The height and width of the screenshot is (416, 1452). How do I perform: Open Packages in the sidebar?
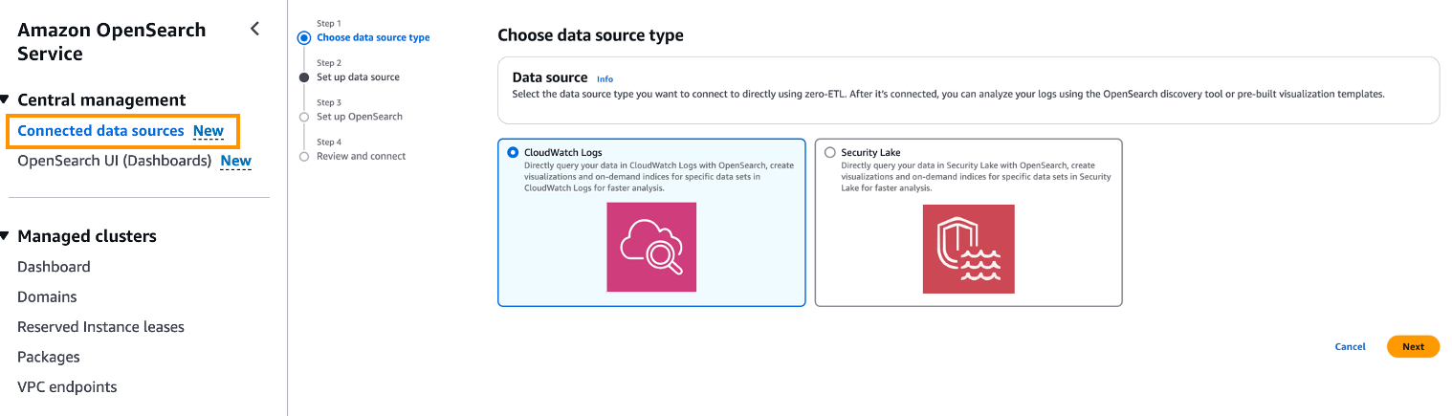tap(49, 357)
